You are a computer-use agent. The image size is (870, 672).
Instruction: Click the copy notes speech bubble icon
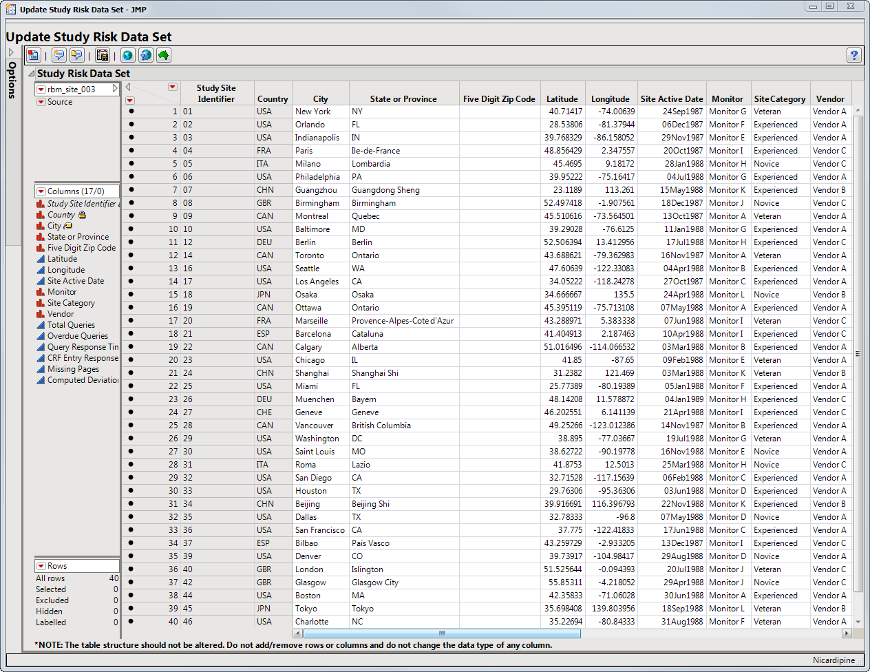point(76,56)
